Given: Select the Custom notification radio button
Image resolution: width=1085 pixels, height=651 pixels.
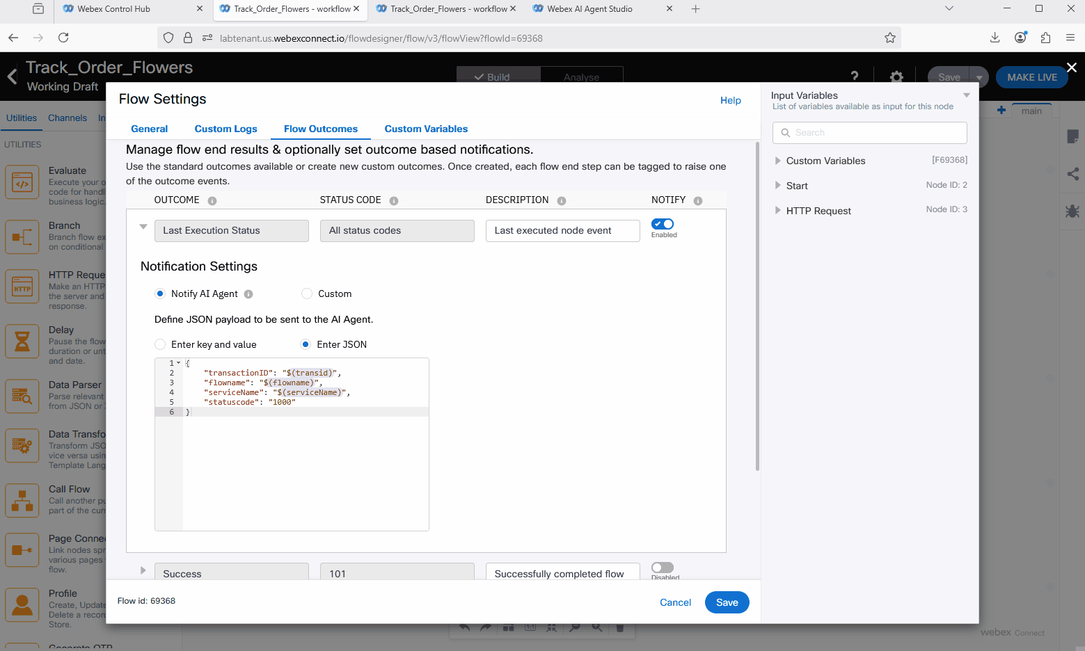Looking at the screenshot, I should (x=307, y=294).
